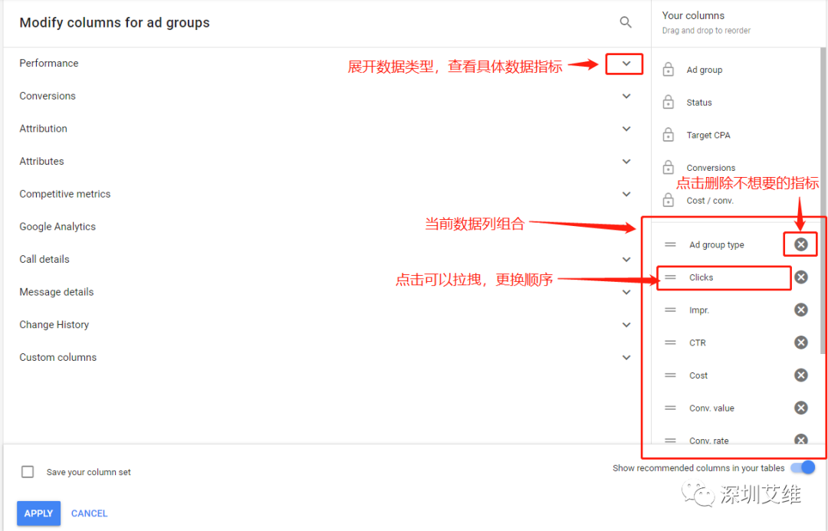Screen dimensions: 828x531
Task: Expand the Change History chevron
Action: click(x=626, y=325)
